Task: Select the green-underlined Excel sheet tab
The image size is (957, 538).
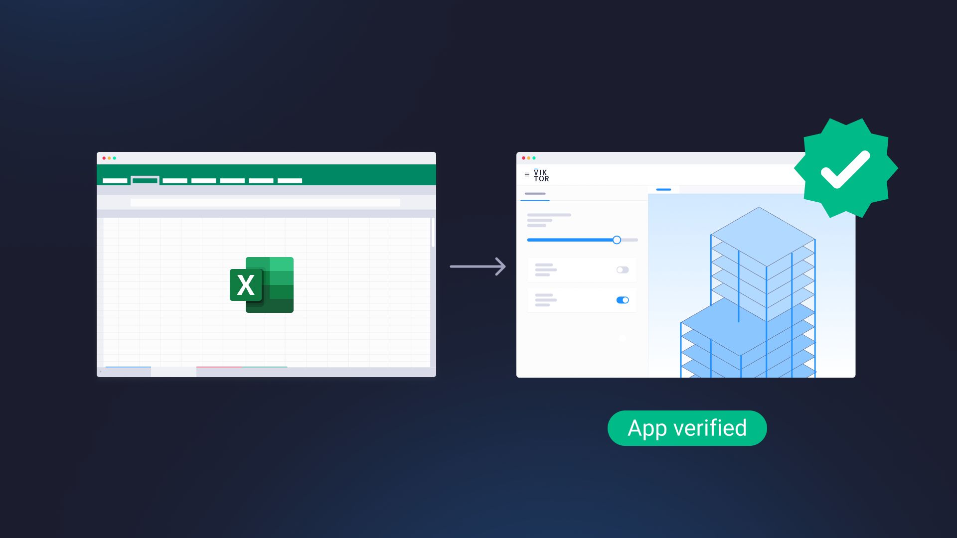Action: [x=265, y=372]
